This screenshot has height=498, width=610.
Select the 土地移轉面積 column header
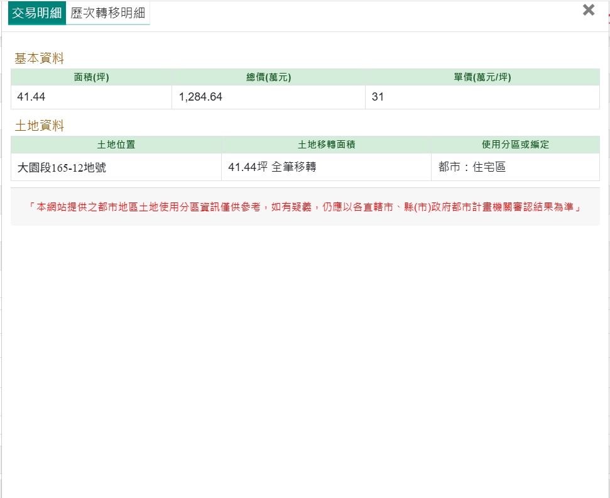pyautogui.click(x=326, y=145)
